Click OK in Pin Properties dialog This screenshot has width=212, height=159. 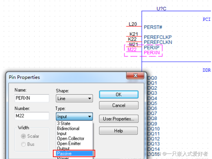click(x=119, y=95)
